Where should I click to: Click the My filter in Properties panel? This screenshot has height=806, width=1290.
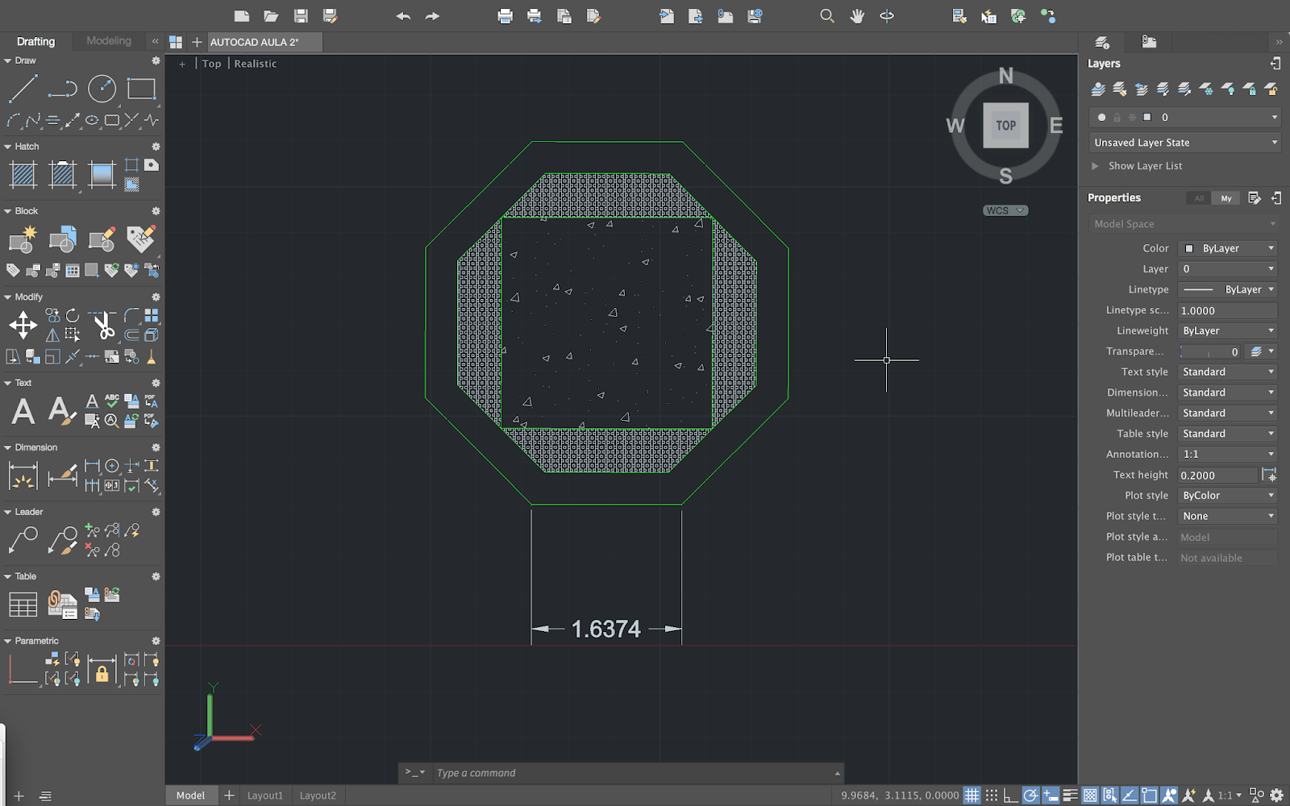(1225, 197)
